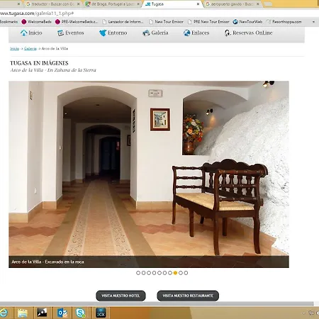This screenshot has height=319, width=319.
Task: Open the NewTourWeb bookmark
Action: [x=247, y=22]
